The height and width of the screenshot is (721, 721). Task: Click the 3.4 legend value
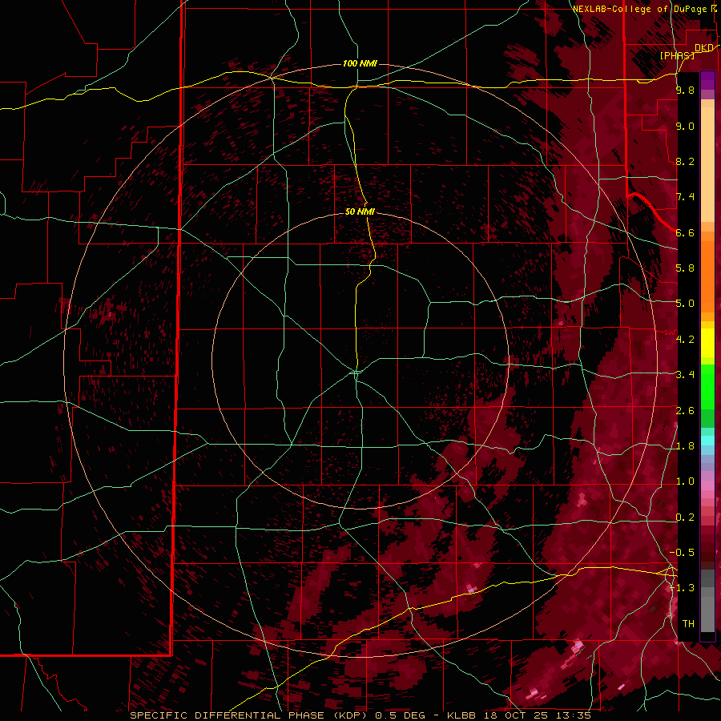tap(685, 375)
